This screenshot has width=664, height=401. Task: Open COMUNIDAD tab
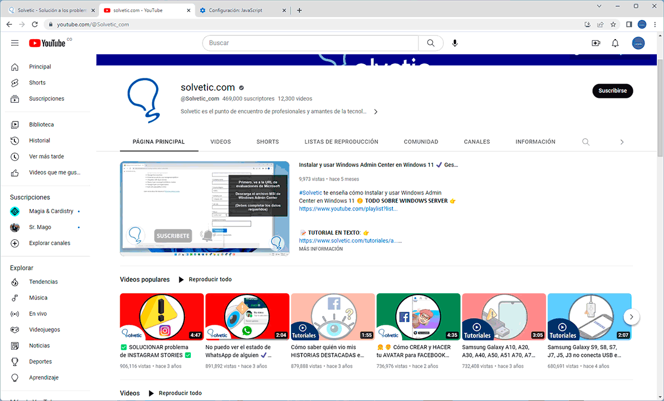tap(421, 142)
